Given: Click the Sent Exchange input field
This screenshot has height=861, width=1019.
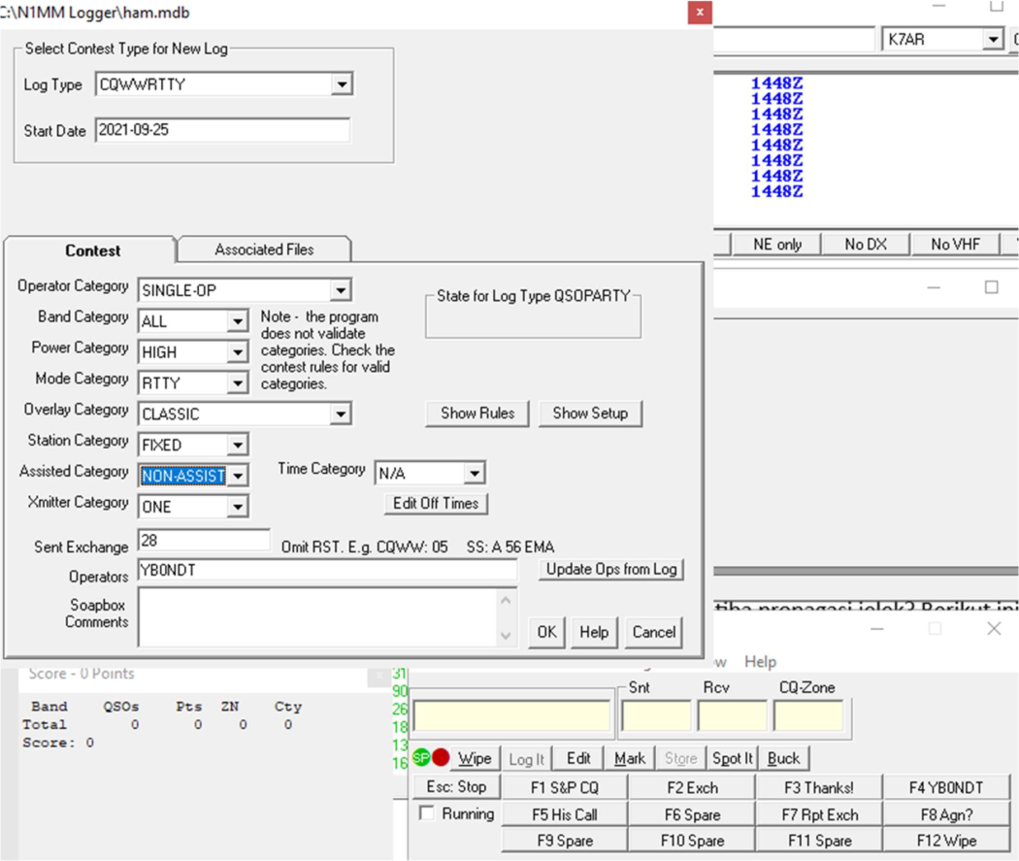Looking at the screenshot, I should click(204, 540).
